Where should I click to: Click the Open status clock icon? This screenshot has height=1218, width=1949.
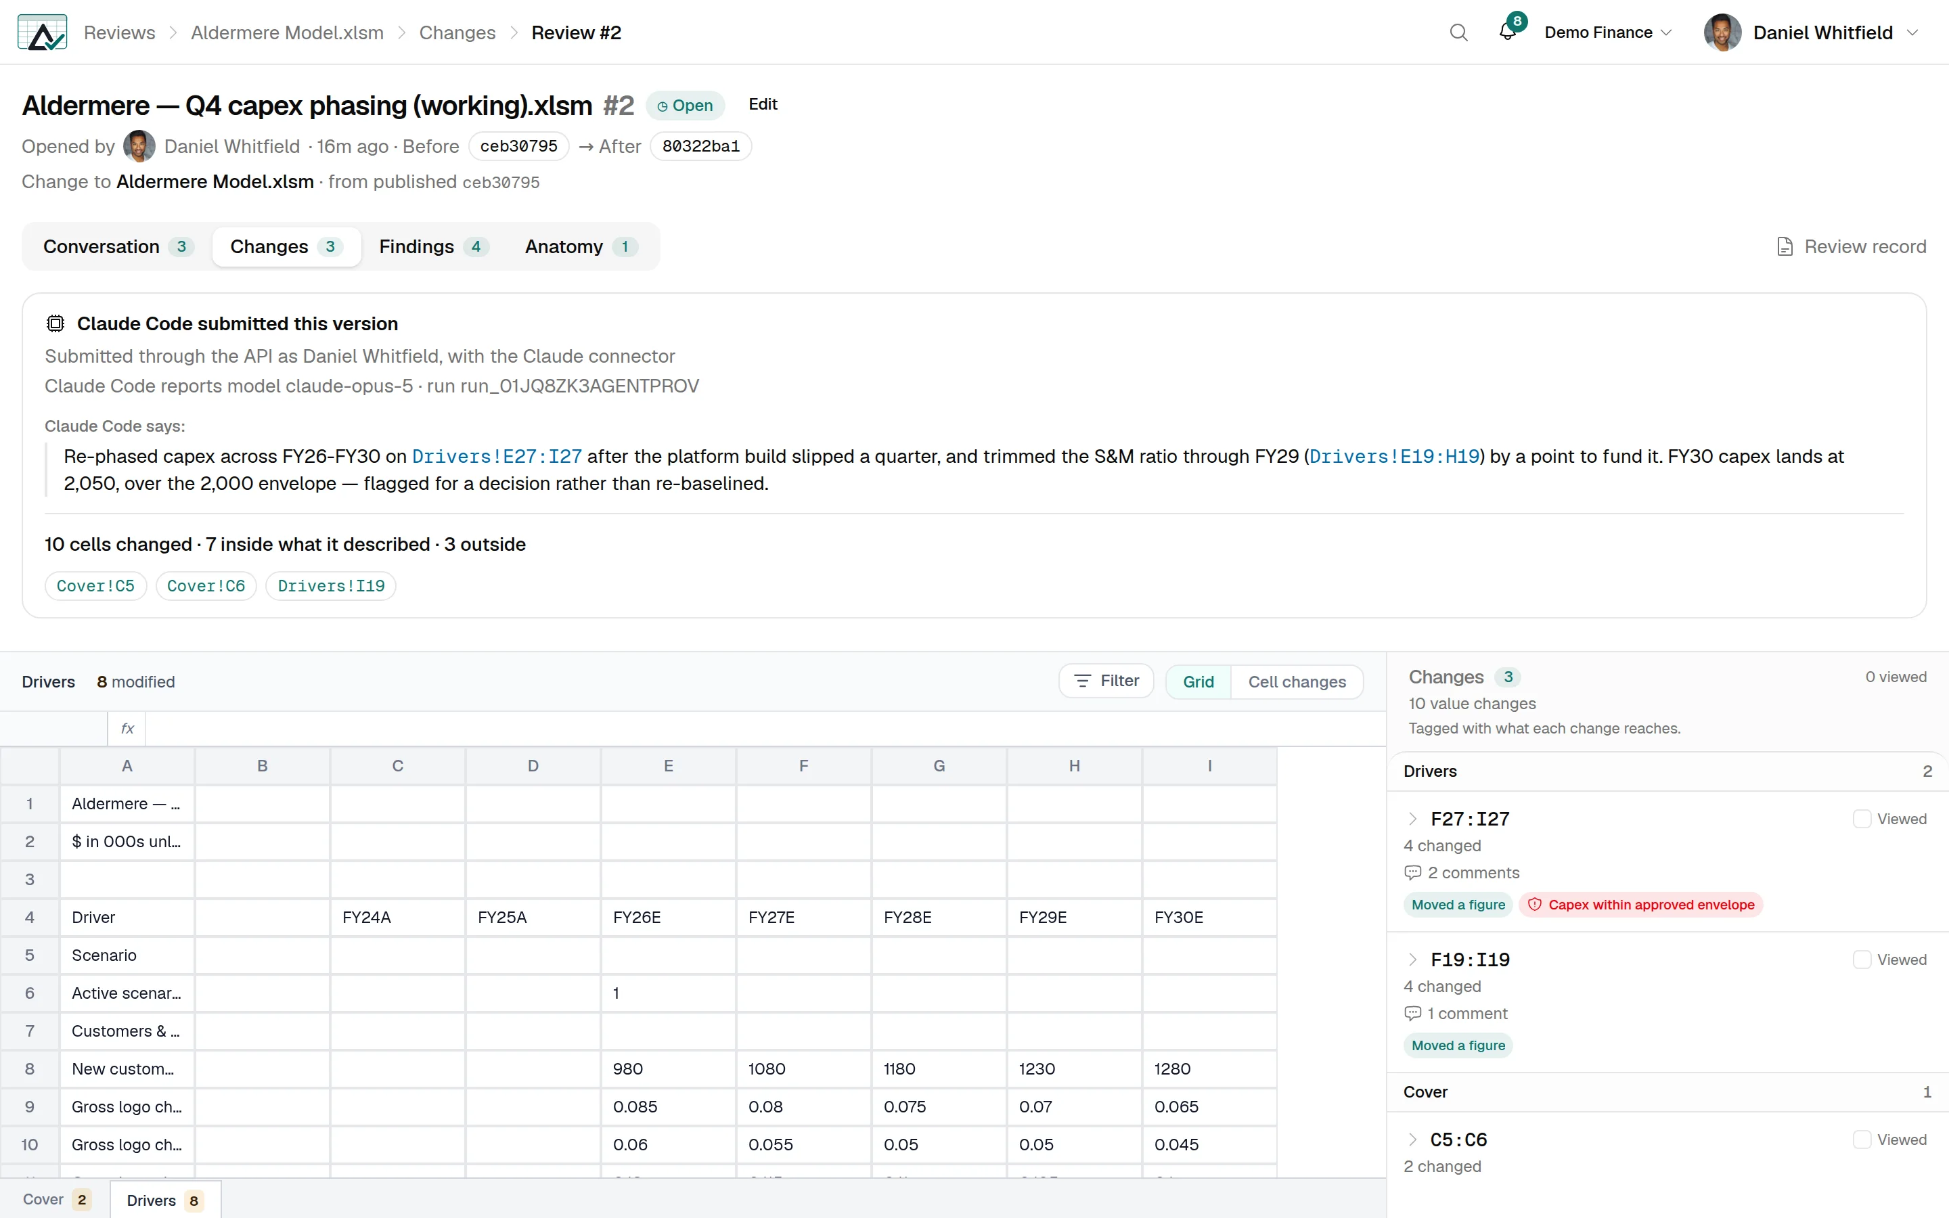pyautogui.click(x=662, y=106)
